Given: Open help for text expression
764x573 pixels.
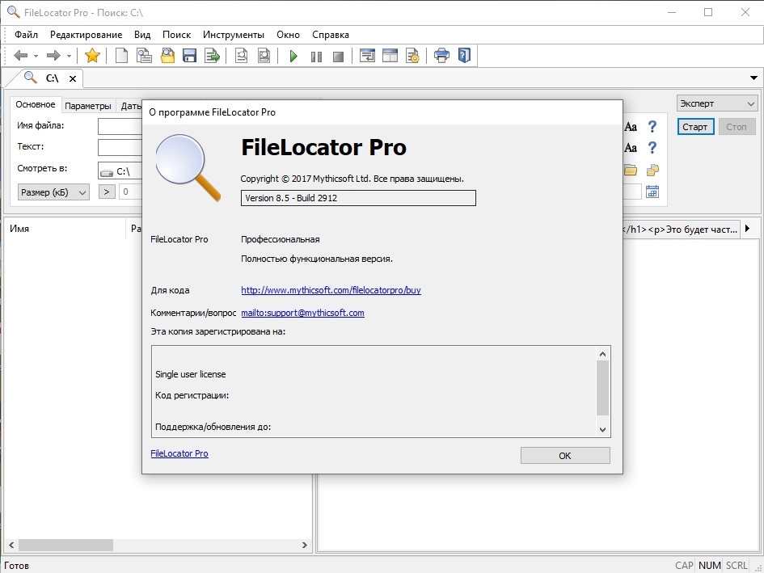Looking at the screenshot, I should pos(652,148).
